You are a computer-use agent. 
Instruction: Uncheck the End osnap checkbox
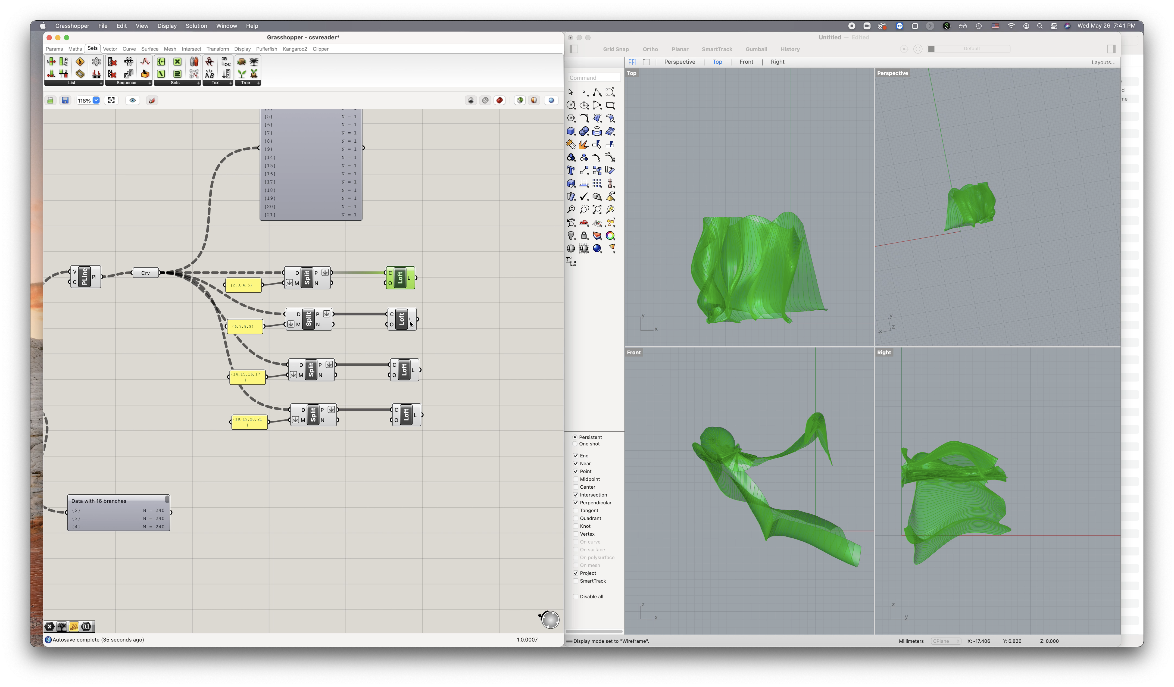point(576,455)
